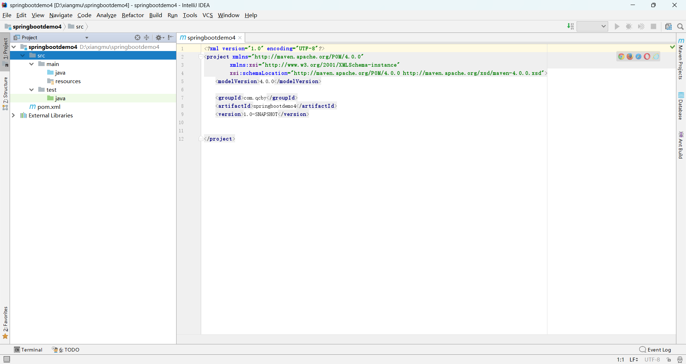This screenshot has width=686, height=364.
Task: Click springbootdemo4 breadcrumb in navigation bar
Action: [33, 26]
